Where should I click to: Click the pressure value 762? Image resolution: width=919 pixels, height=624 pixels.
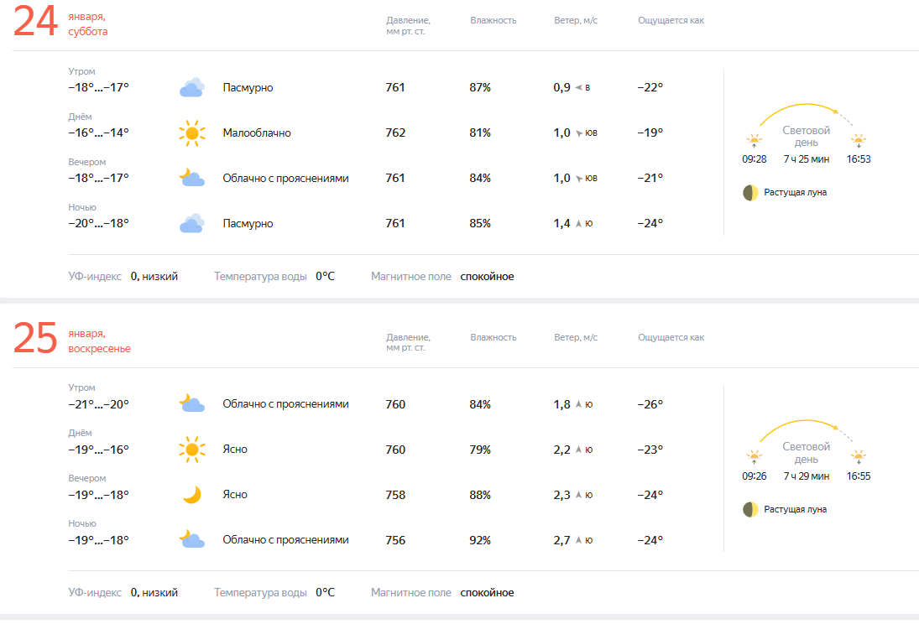395,133
